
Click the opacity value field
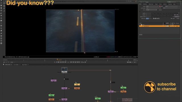(149, 13)
